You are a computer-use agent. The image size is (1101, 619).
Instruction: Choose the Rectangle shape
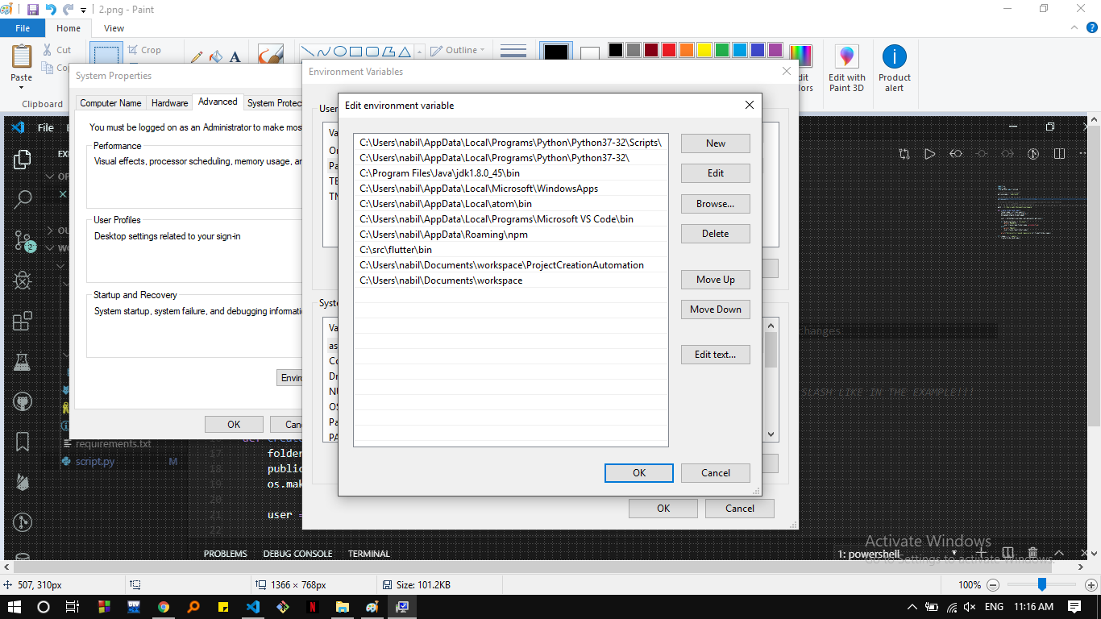(356, 51)
